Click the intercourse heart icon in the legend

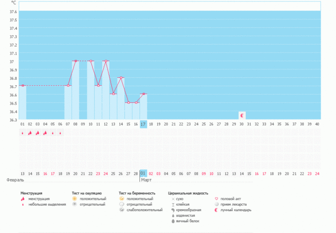pyautogui.click(x=216, y=198)
